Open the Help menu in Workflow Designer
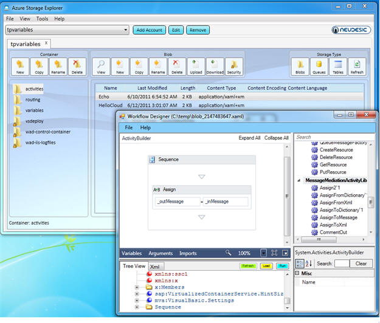This screenshot has width=380, height=323. tap(145, 127)
